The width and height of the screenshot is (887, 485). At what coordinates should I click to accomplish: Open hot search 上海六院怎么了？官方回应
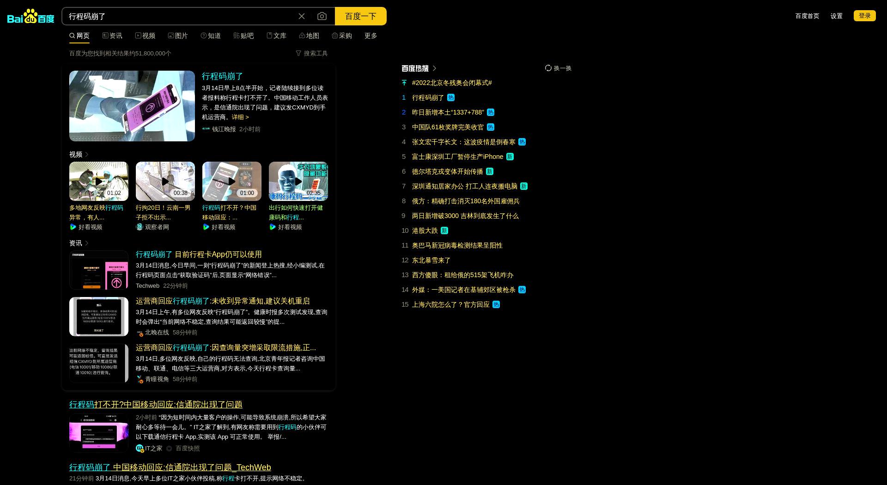pos(451,304)
